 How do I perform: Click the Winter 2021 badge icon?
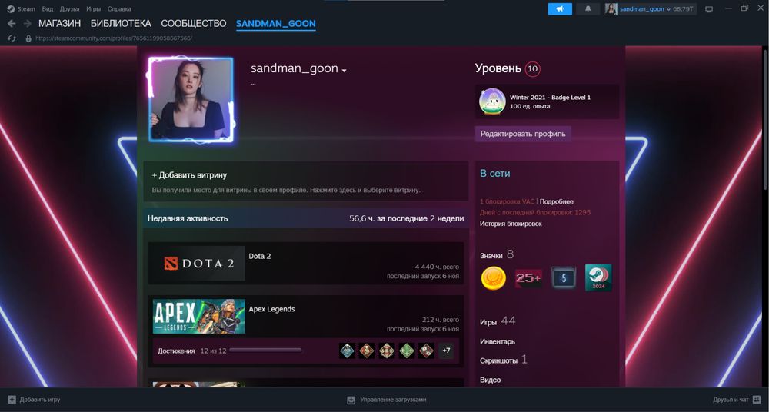pyautogui.click(x=492, y=101)
